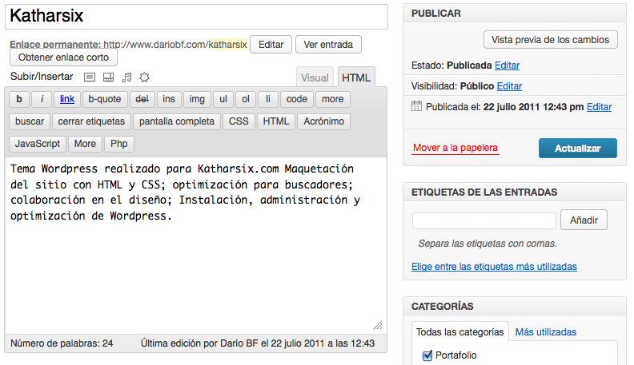Insert a hyperlink with the link quicktag
The height and width of the screenshot is (365, 634).
(67, 99)
